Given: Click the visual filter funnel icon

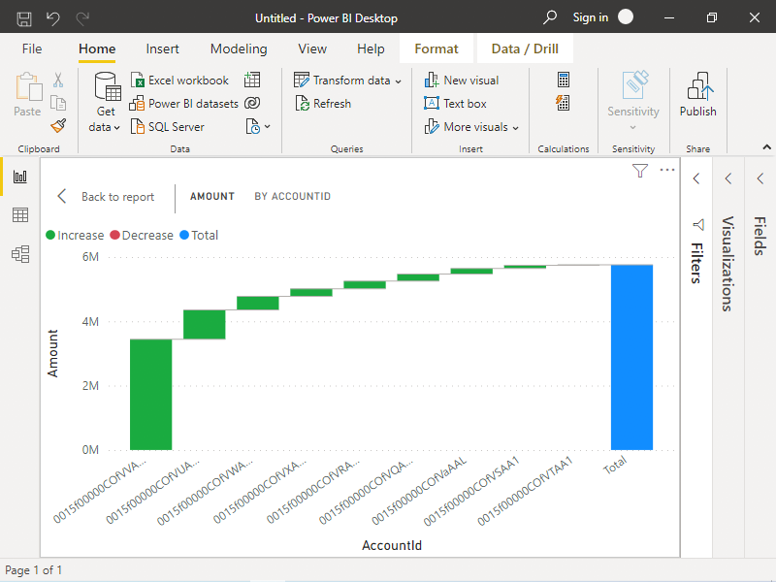Looking at the screenshot, I should tap(640, 171).
